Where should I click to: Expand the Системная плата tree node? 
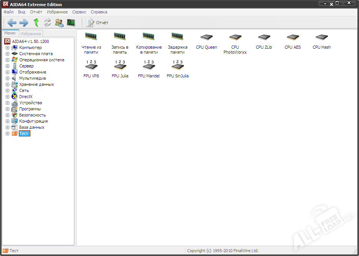coord(7,54)
